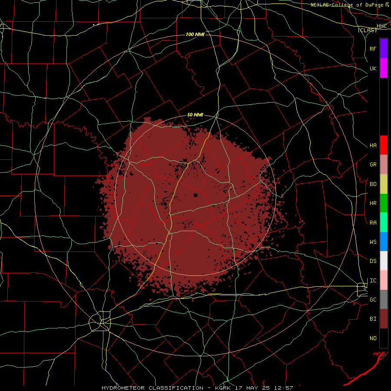Select the GR salmon legend swatch
The image size is (391, 391).
tap(384, 164)
